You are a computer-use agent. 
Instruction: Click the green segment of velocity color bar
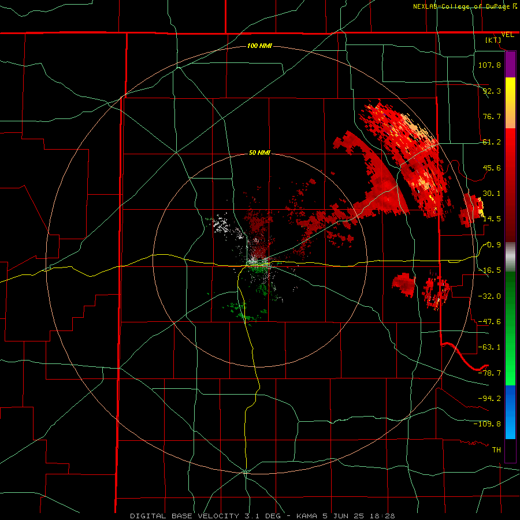(x=510, y=328)
